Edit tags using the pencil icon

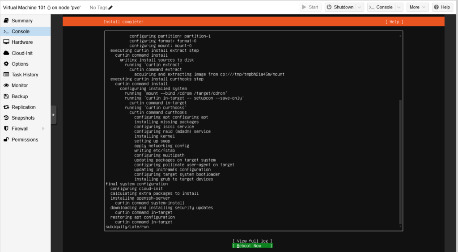[110, 8]
